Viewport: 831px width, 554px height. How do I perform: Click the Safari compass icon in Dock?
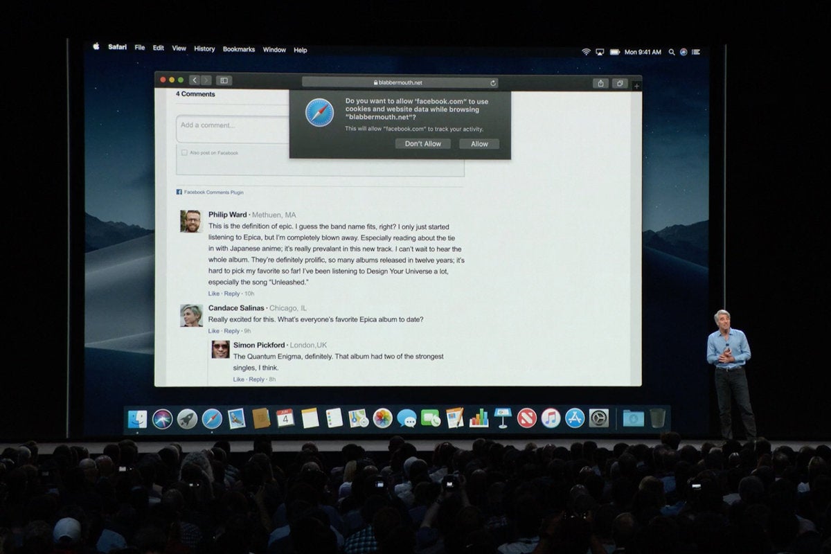(x=212, y=418)
